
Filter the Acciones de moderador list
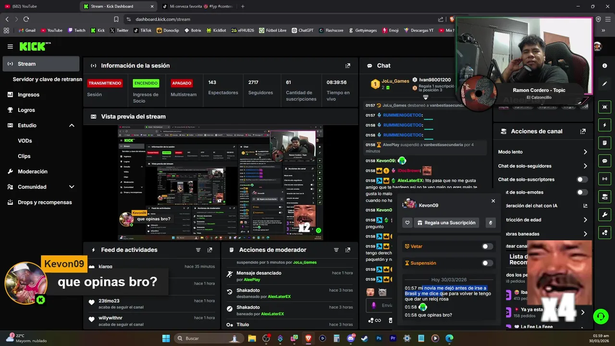336,250
